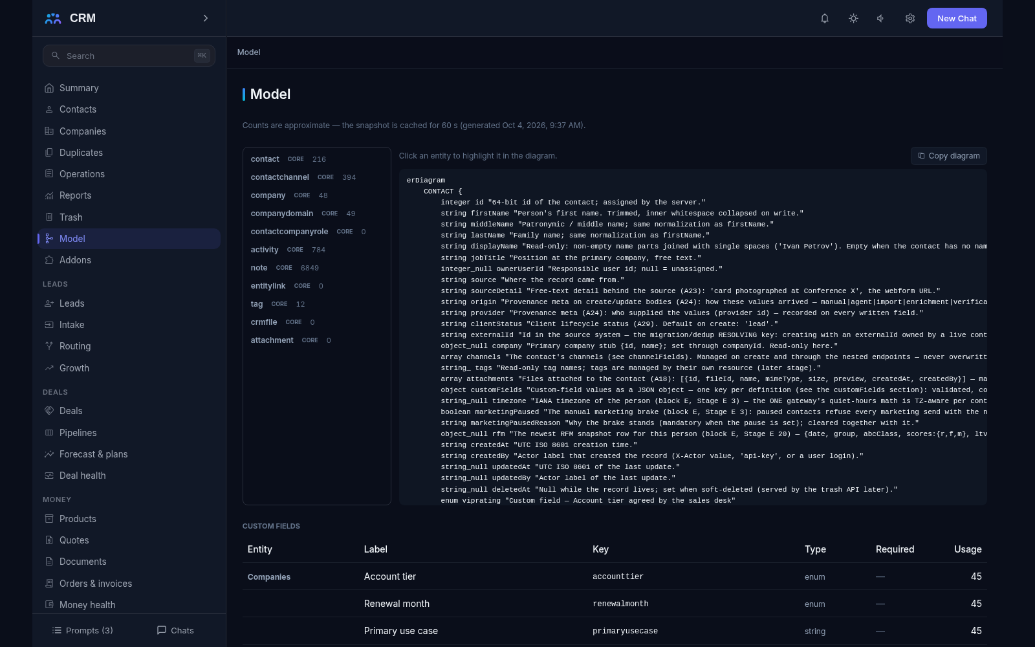Select Account tier custom field row
1035x647 pixels.
[x=615, y=576]
